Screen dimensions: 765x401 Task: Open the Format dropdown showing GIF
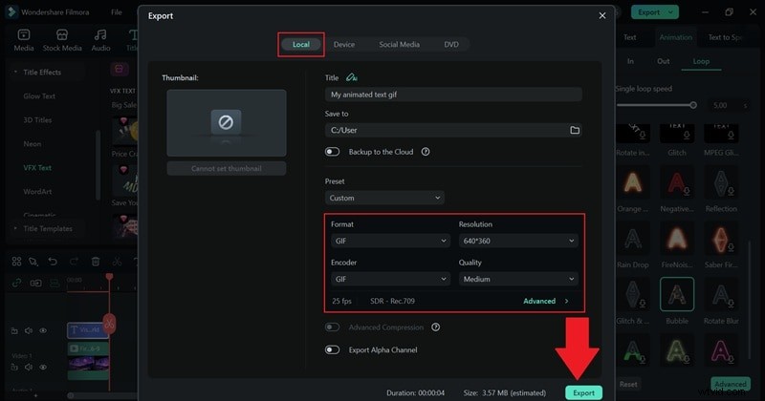pyautogui.click(x=389, y=242)
